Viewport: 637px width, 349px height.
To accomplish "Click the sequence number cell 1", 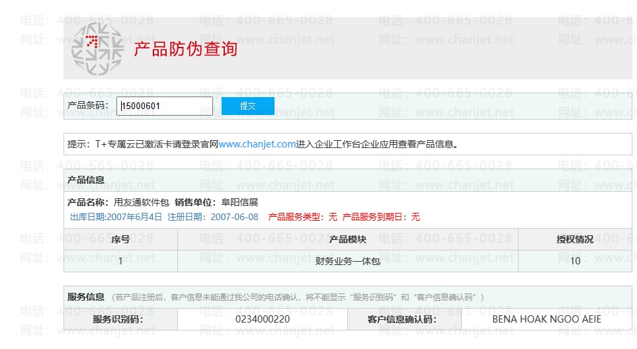I will point(120,261).
